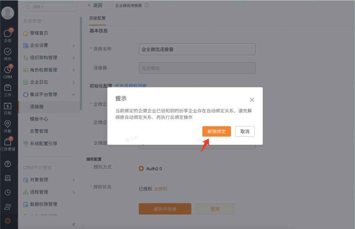355x229 pixels.
Task: Expand 对象管理 chevron
Action: (73, 180)
